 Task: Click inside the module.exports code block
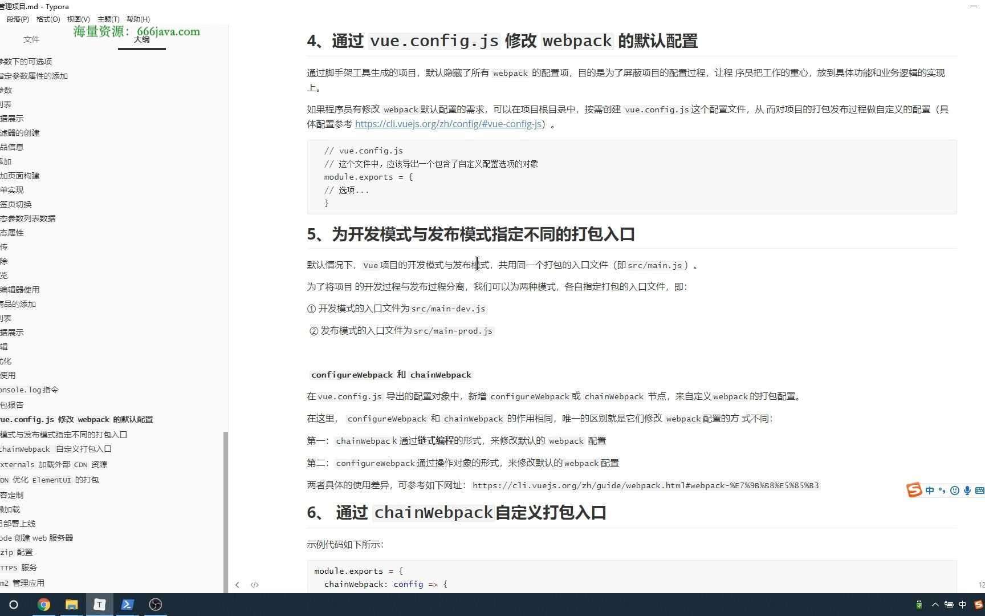[632, 177]
